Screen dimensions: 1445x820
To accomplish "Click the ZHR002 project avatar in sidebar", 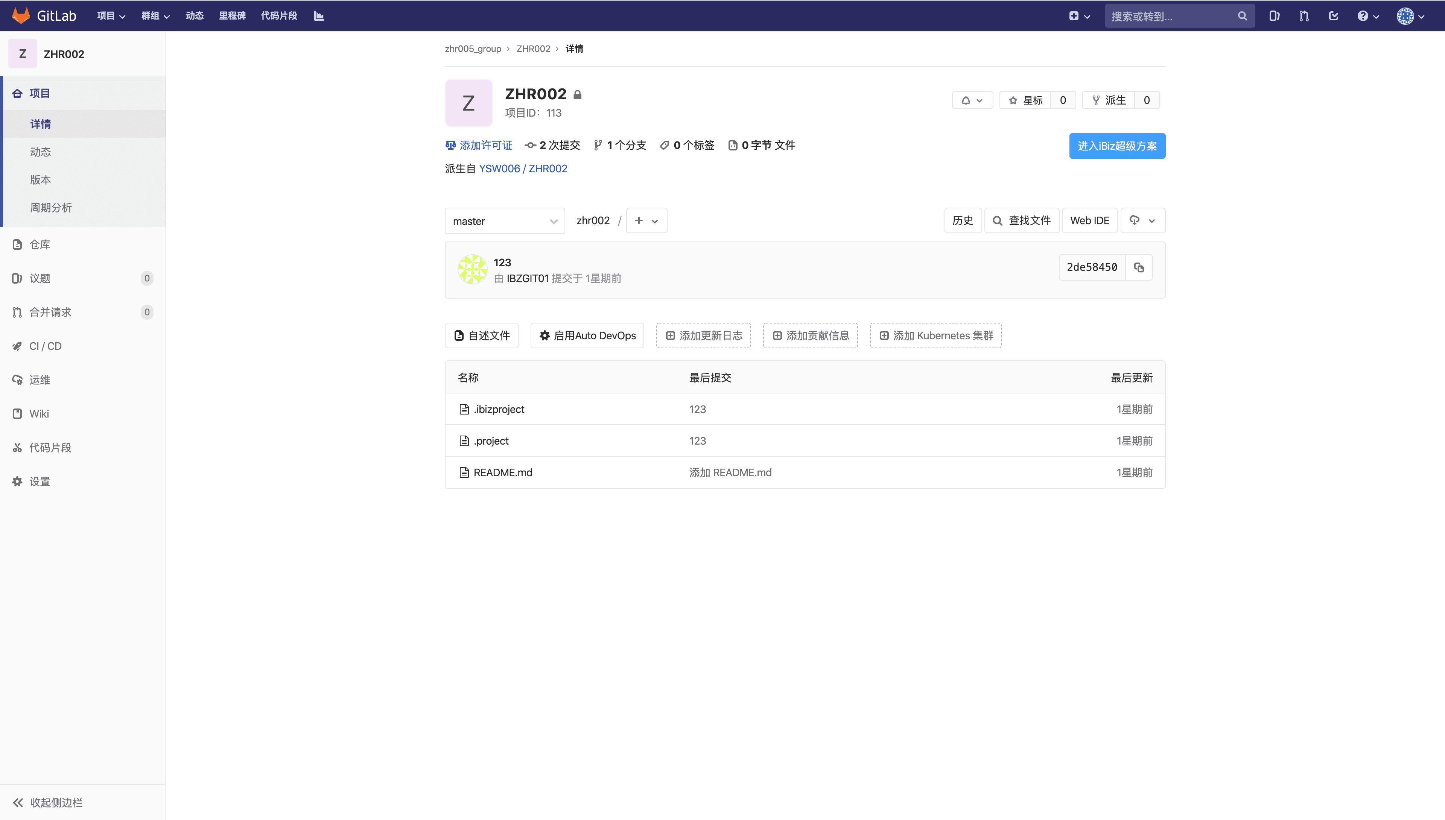I will 23,53.
